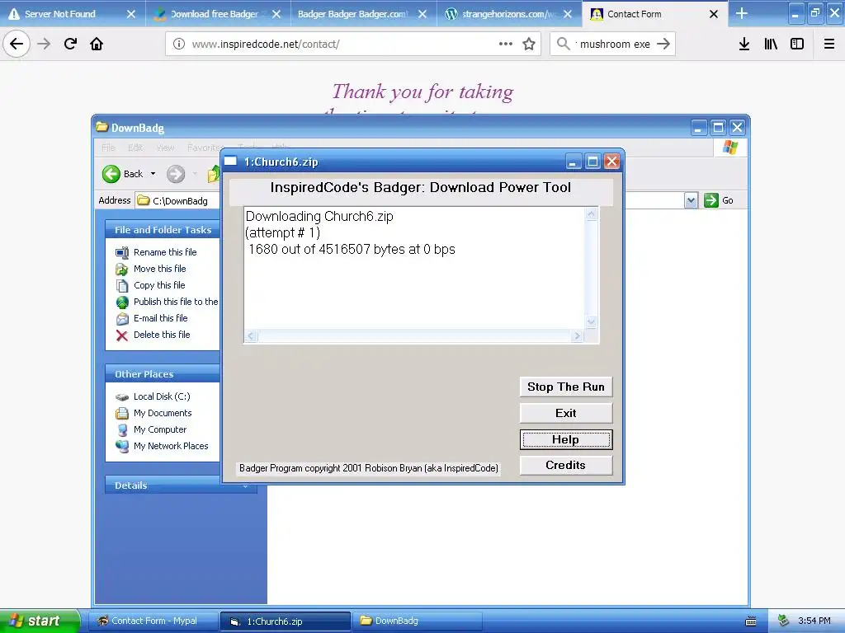
Task: Click Rename this file task
Action: click(x=165, y=252)
